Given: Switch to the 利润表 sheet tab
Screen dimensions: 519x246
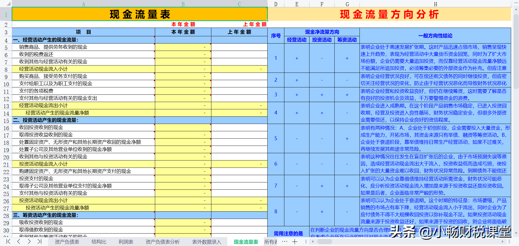Looking at the screenshot, I should pyautogui.click(x=126, y=242).
